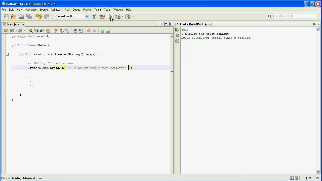Click Clean and Build Main Project icon

point(102,17)
